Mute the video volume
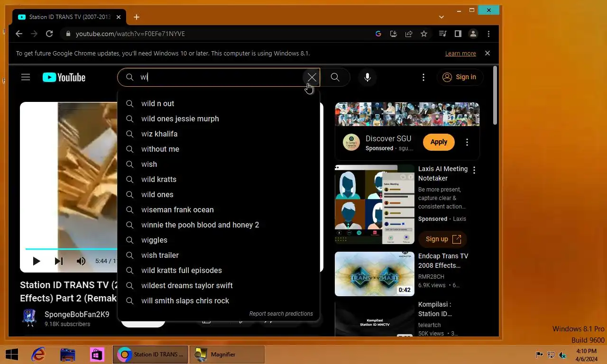607x364 pixels. [81, 261]
